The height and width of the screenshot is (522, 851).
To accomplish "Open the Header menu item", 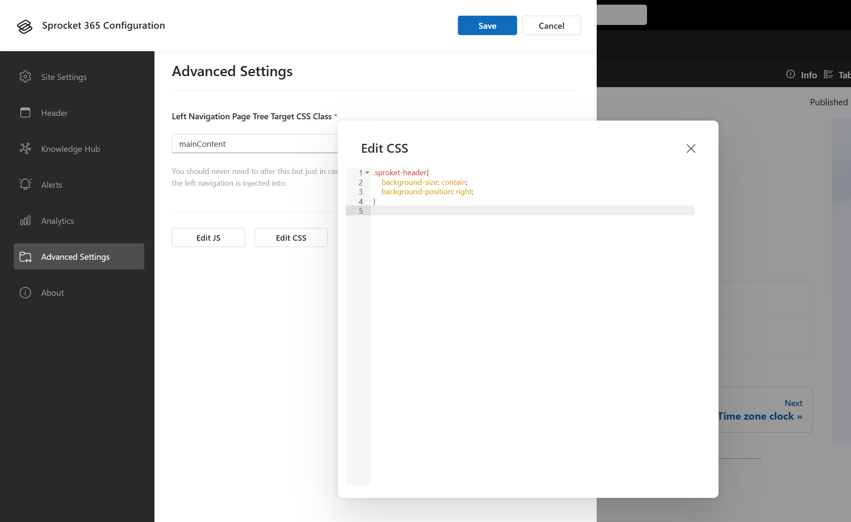I will 79,113.
